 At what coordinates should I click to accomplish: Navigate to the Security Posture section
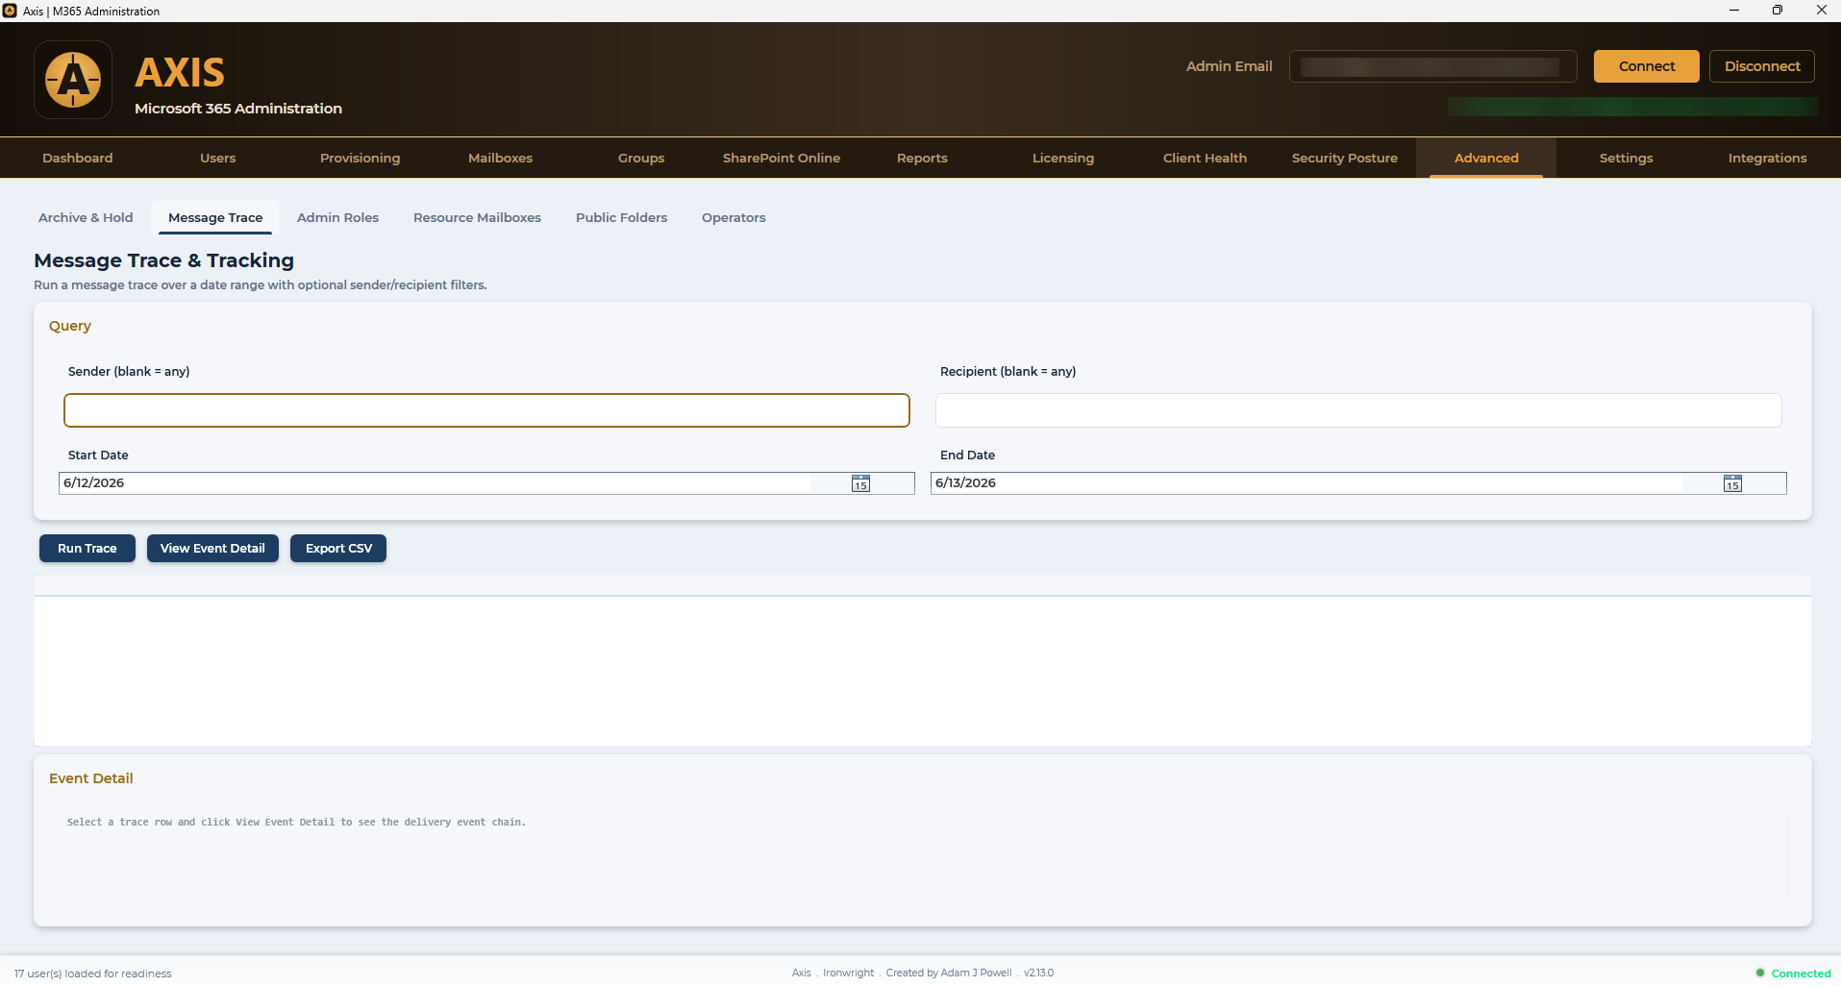tap(1344, 159)
